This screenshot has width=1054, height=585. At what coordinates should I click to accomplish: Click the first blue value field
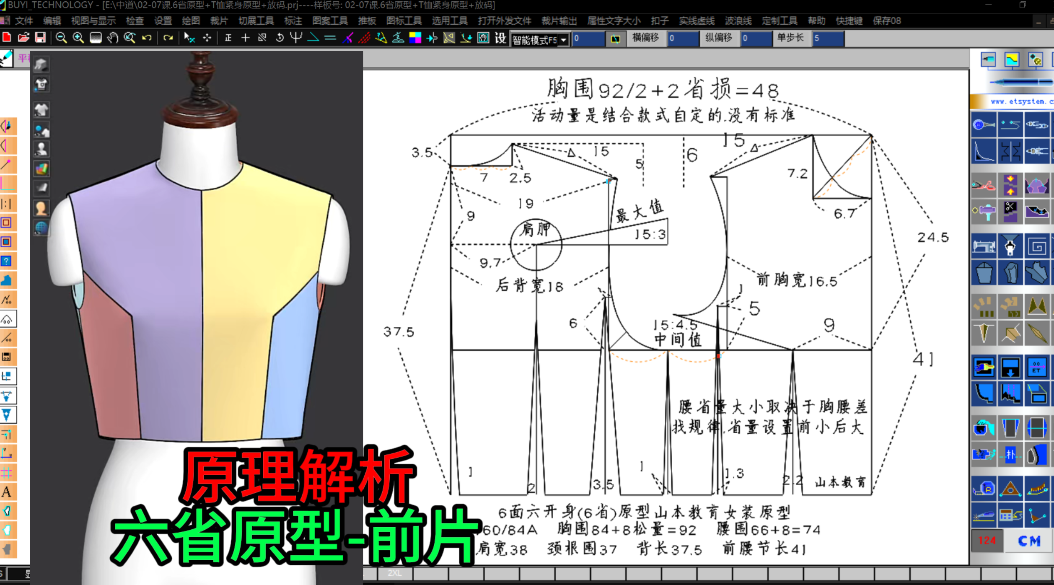click(x=588, y=39)
